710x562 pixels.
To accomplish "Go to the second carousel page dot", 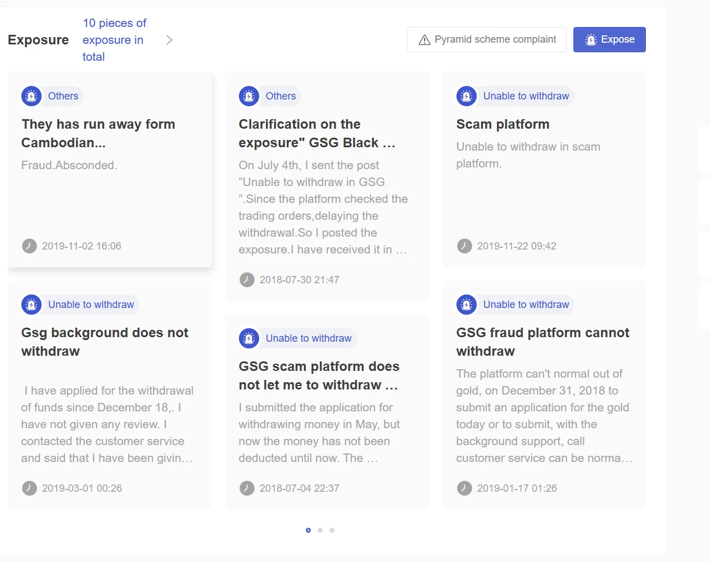I will 320,530.
